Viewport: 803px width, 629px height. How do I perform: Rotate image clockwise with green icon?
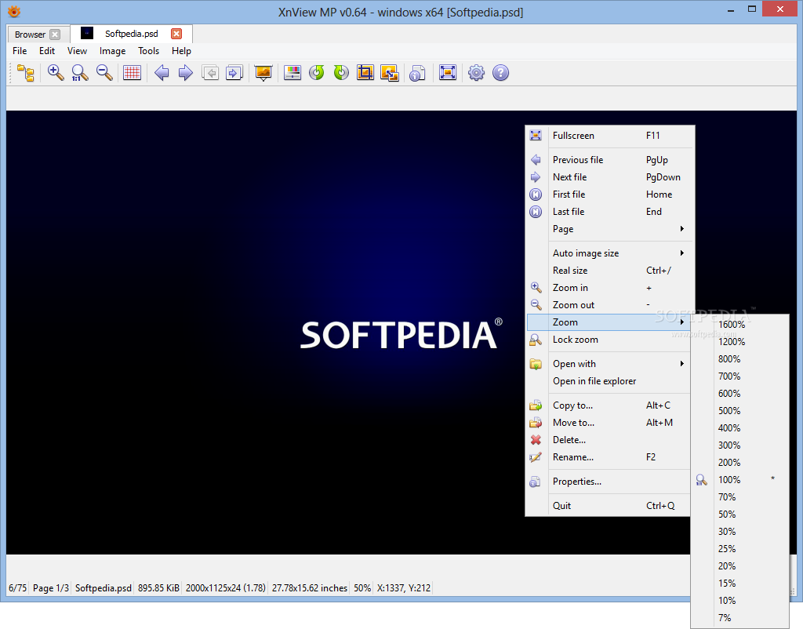pos(341,73)
